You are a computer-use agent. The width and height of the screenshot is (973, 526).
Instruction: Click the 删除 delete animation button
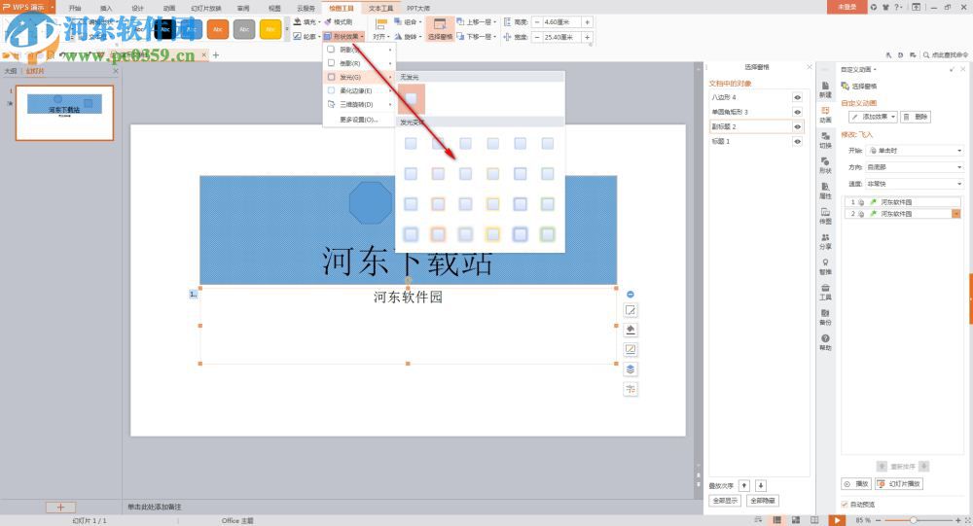coord(916,117)
